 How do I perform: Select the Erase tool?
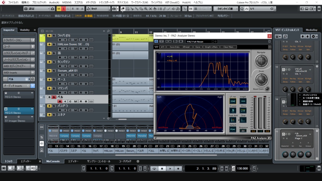[141, 9]
